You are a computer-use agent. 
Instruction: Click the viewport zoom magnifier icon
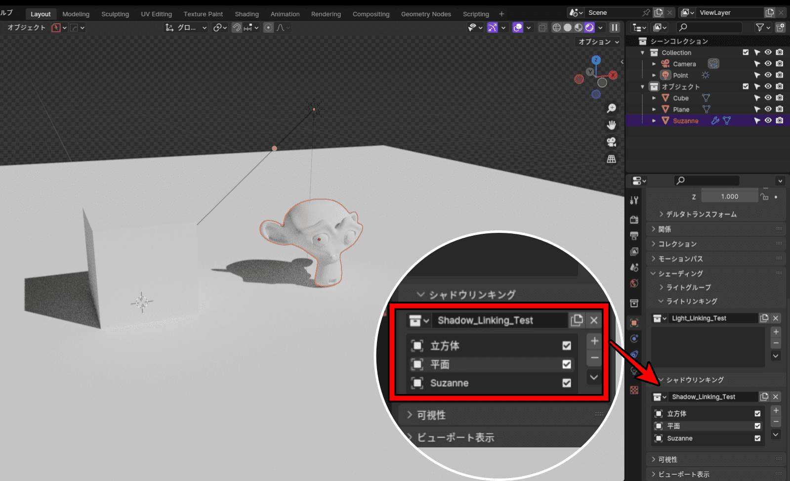pyautogui.click(x=612, y=108)
